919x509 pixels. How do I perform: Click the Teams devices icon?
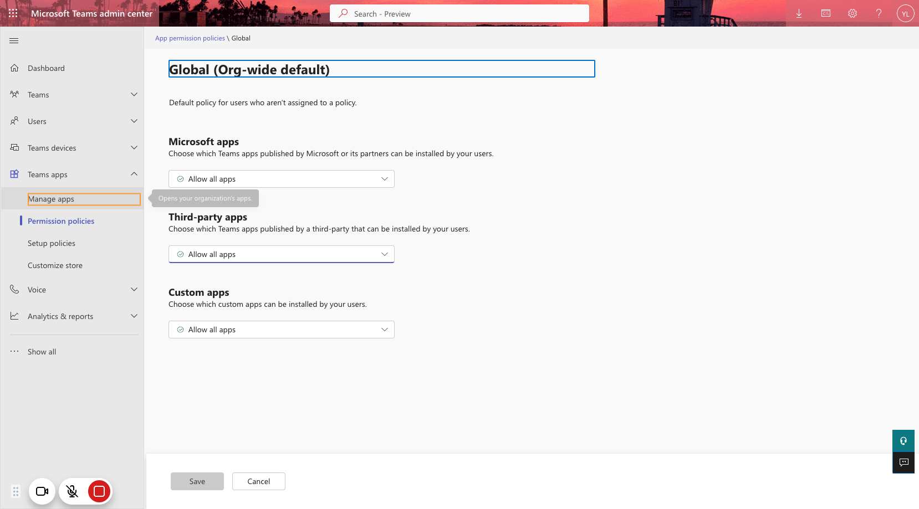14,148
